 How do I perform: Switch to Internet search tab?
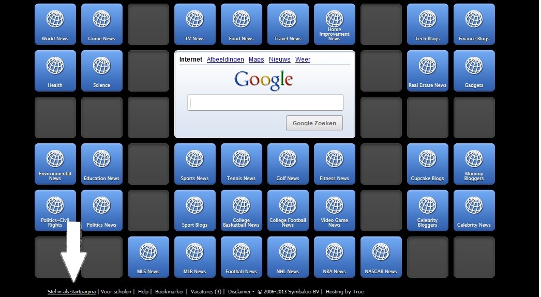(x=191, y=60)
